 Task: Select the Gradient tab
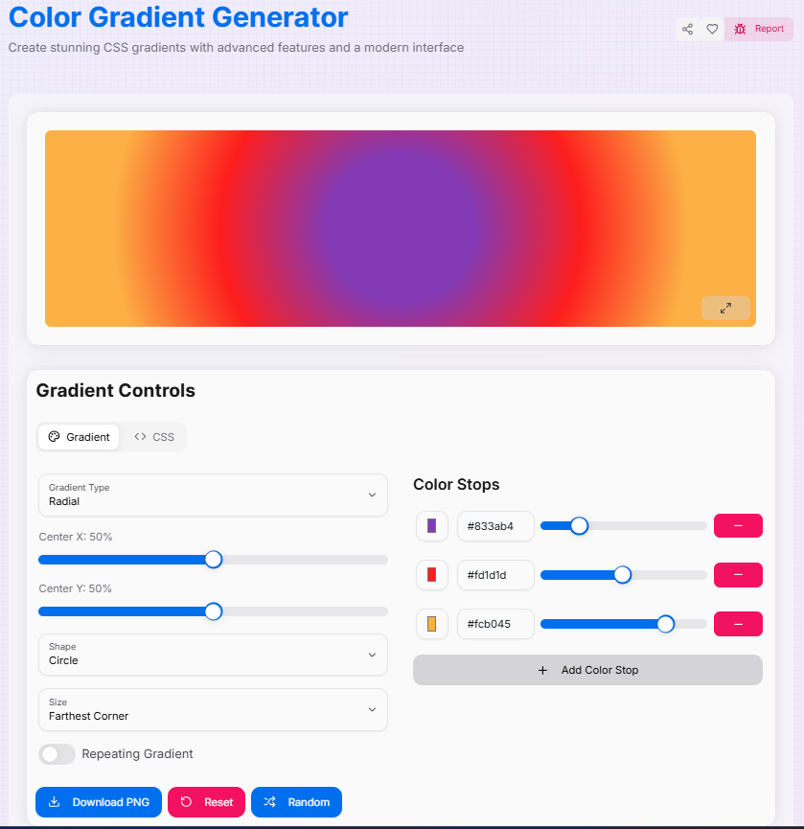[x=78, y=436]
